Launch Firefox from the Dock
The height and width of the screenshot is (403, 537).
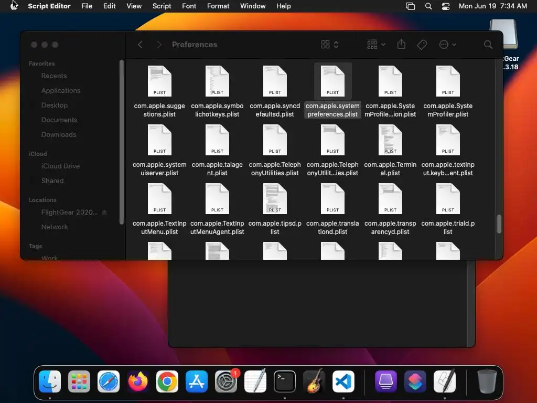138,381
